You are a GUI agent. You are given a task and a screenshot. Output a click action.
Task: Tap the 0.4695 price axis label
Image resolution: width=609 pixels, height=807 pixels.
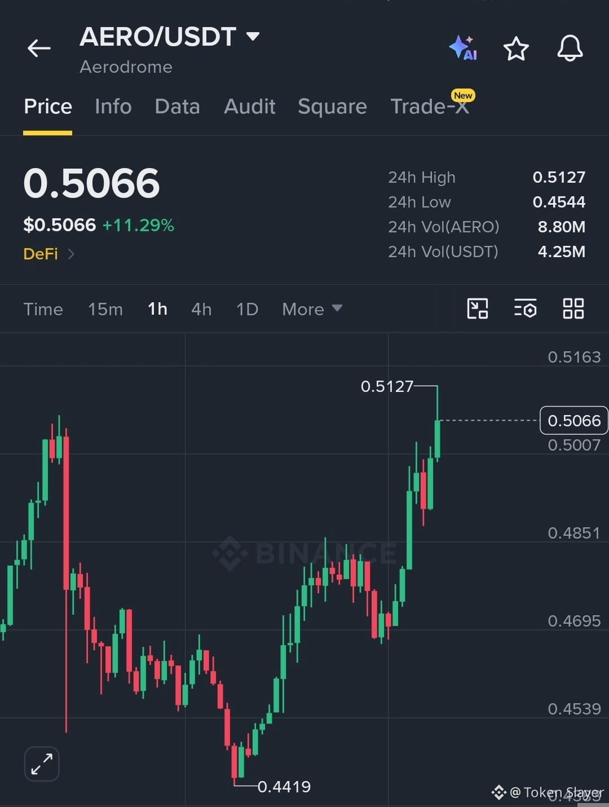(574, 621)
